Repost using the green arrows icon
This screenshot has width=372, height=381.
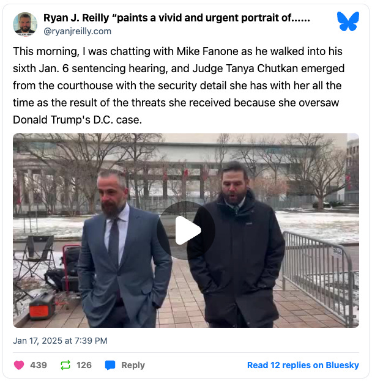pos(65,365)
